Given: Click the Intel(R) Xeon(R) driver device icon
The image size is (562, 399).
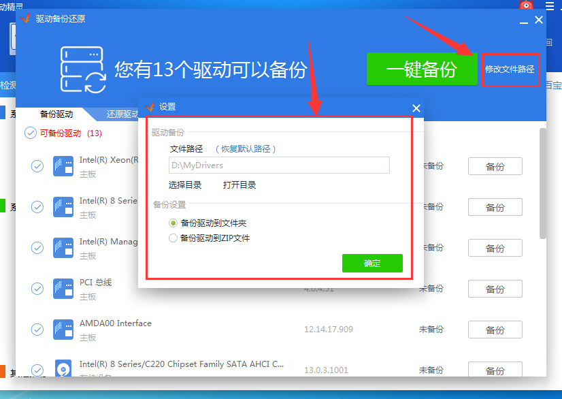Looking at the screenshot, I should 64,166.
